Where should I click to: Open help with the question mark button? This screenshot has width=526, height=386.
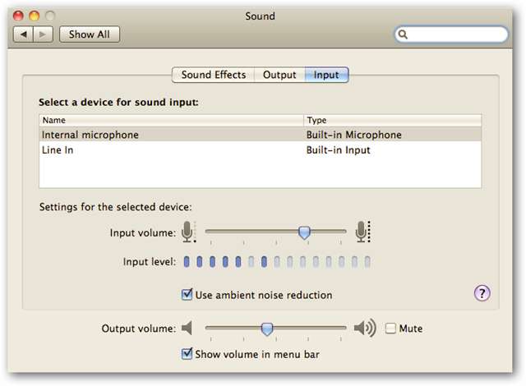(x=482, y=293)
